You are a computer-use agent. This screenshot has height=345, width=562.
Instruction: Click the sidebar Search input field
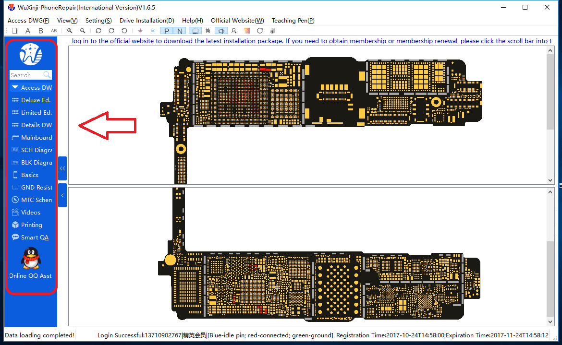coord(26,75)
